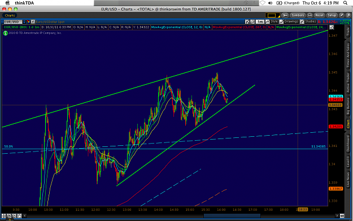Select the Chart side tab

[348, 124]
